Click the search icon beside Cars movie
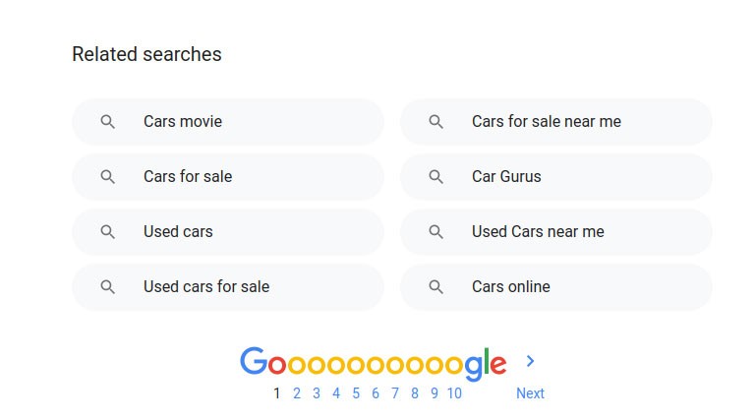This screenshot has height=420, width=755. tap(108, 122)
